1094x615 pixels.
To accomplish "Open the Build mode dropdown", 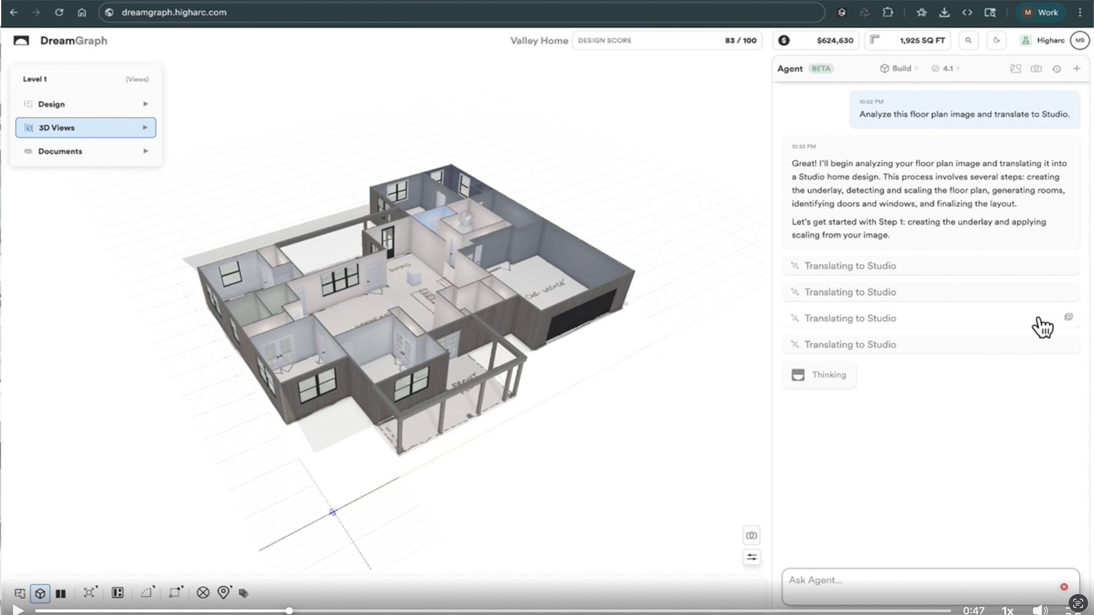I will 900,68.
